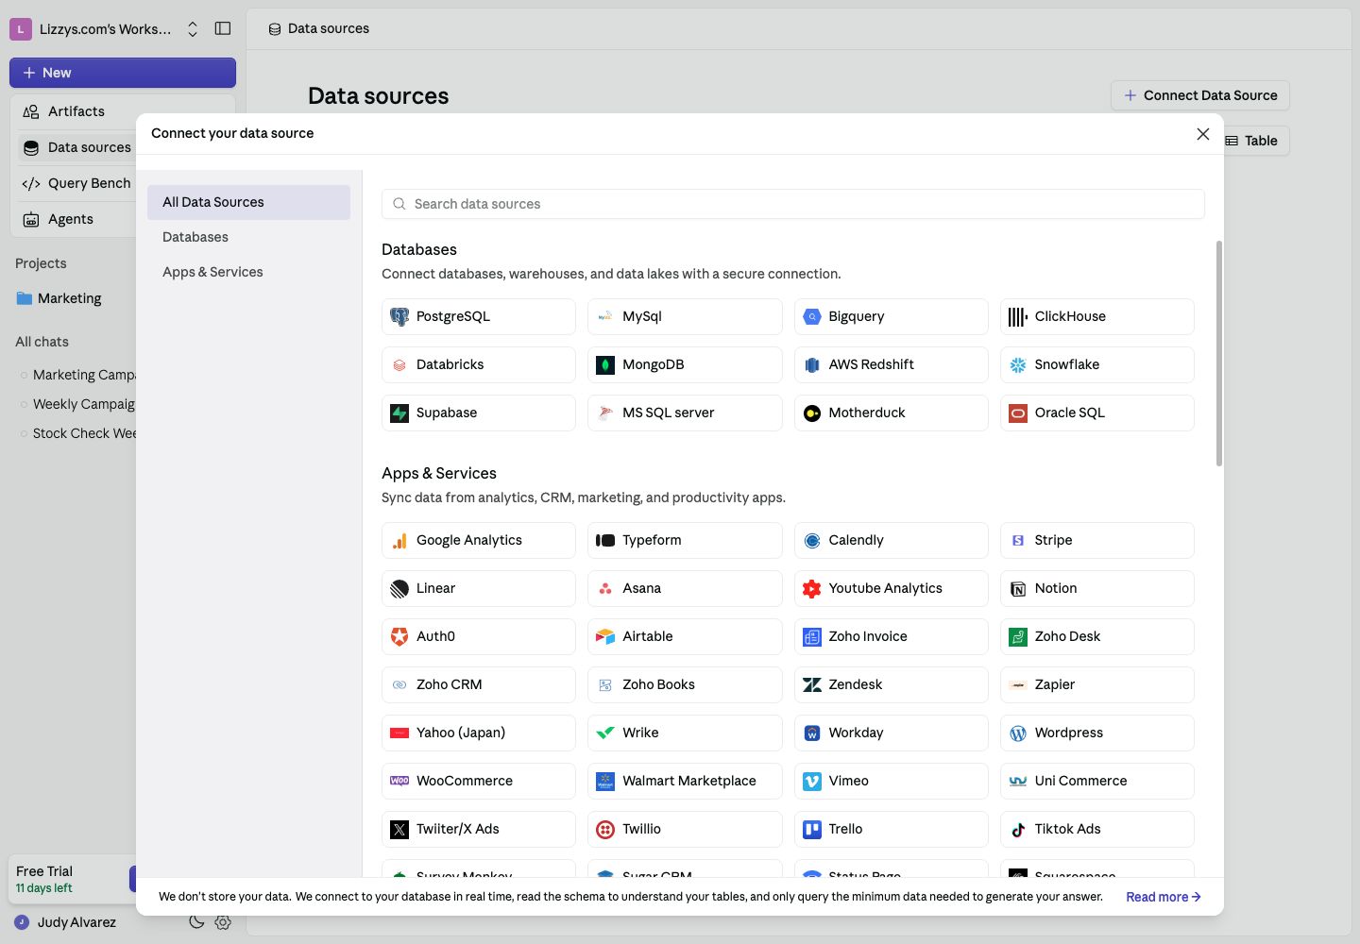Click the Motherduck logo icon
Image resolution: width=1360 pixels, height=944 pixels.
tap(812, 413)
